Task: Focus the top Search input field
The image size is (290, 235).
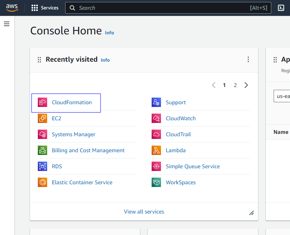Action: tap(168, 8)
